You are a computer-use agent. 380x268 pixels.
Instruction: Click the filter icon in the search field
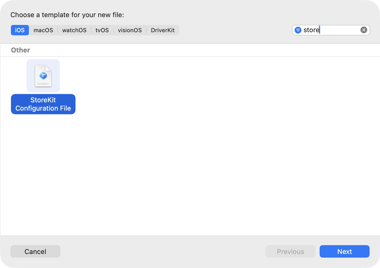(297, 30)
